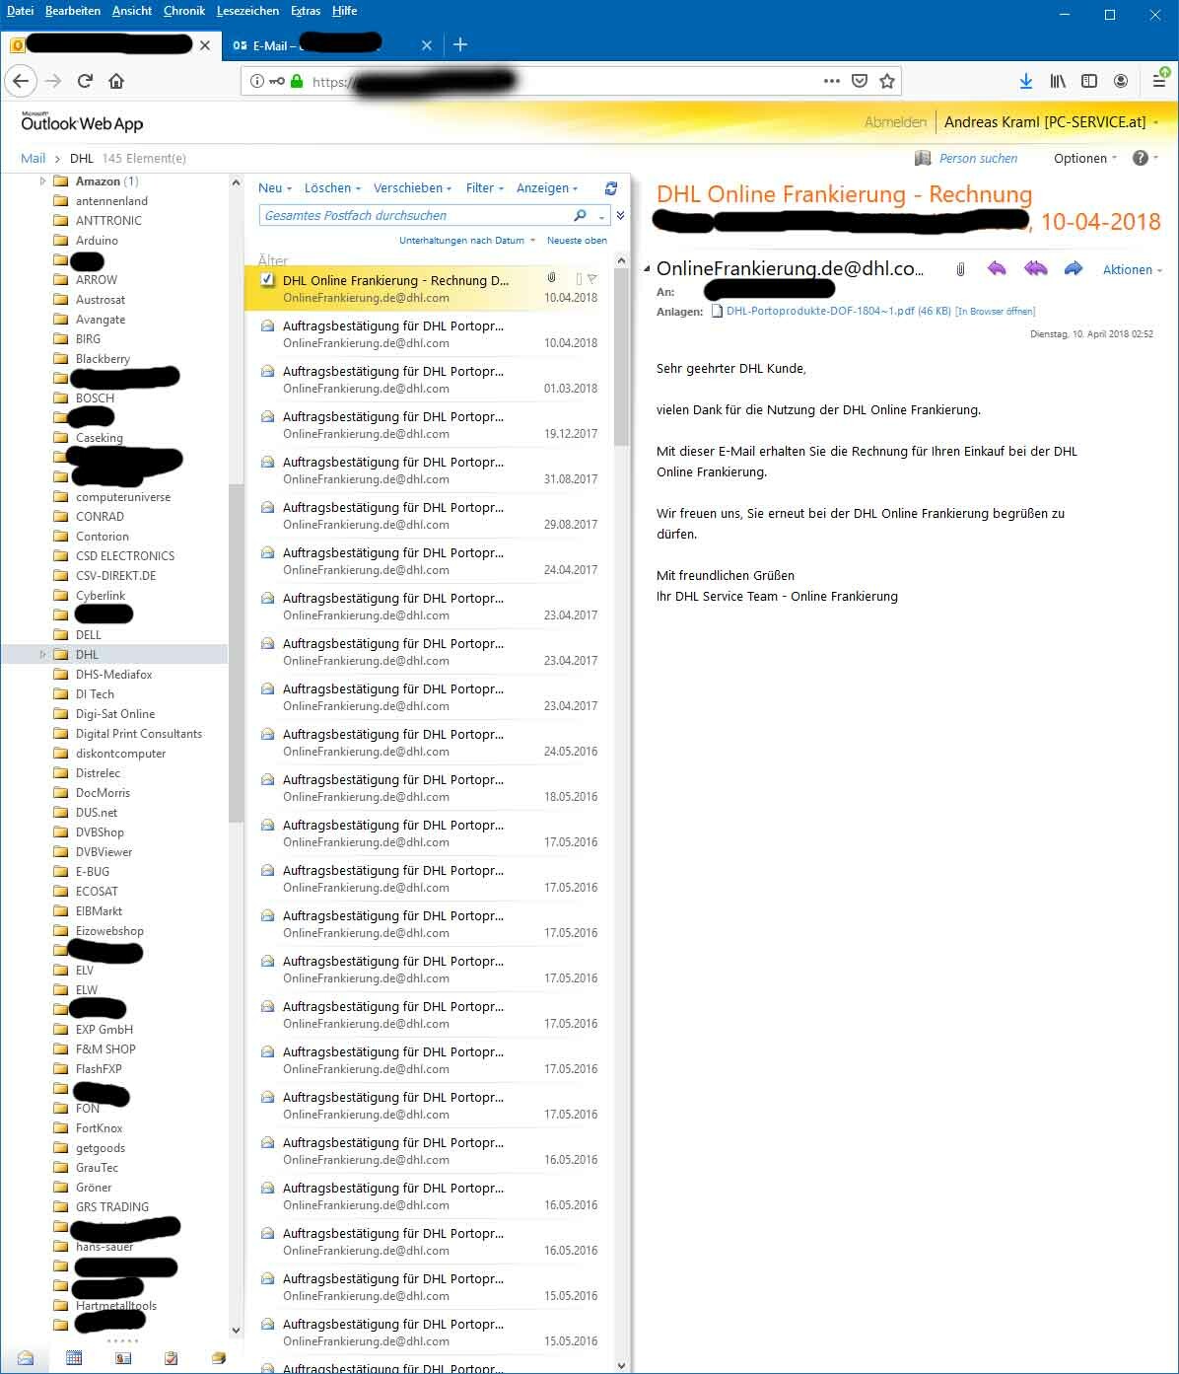Image resolution: width=1179 pixels, height=1374 pixels.
Task: Open the Firefox account icon
Action: pos(1121,81)
